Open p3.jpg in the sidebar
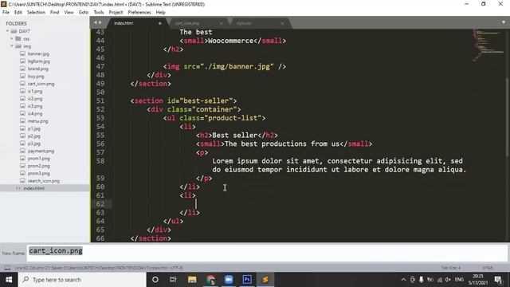510x287 pixels. (x=34, y=143)
